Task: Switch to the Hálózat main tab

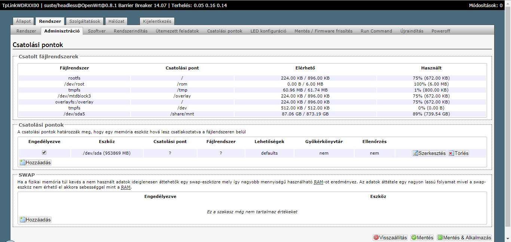Action: click(117, 21)
